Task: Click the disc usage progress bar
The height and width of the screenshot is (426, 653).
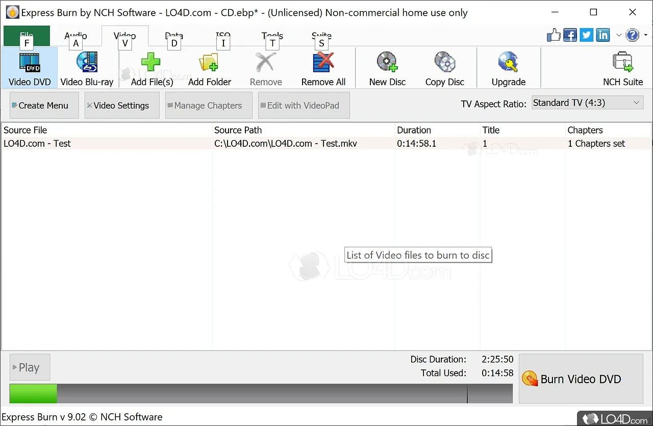Action: tap(261, 394)
